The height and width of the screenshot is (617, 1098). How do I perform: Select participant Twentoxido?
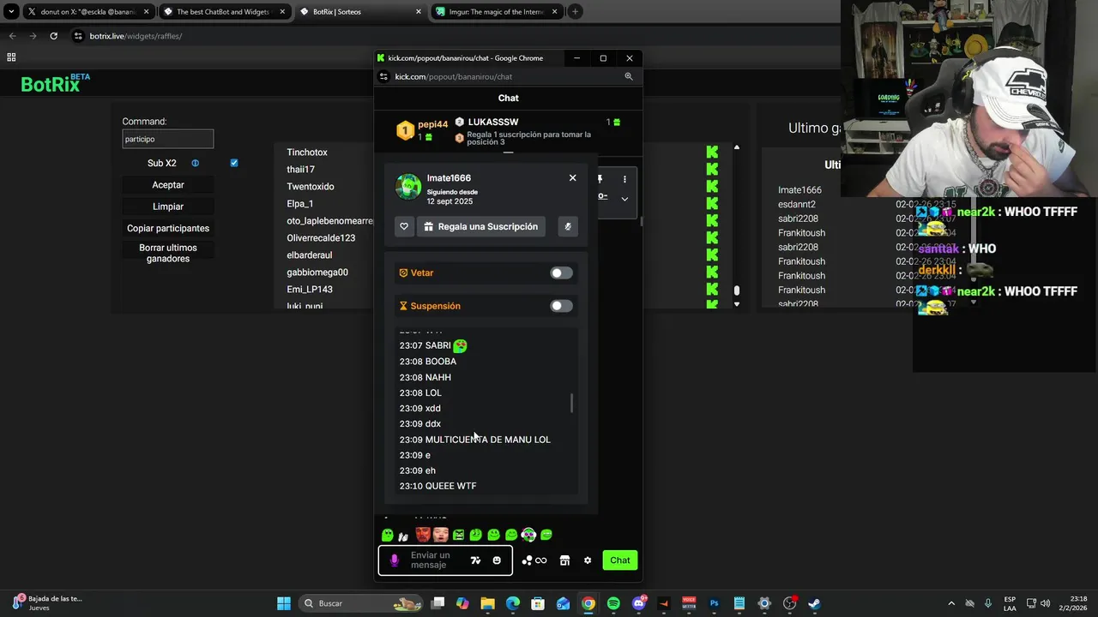tap(311, 187)
